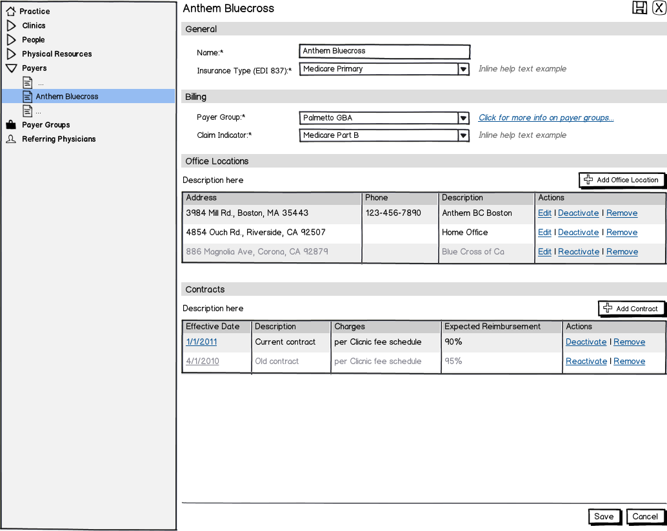Image resolution: width=667 pixels, height=531 pixels.
Task: Click the Name input field
Action: (x=384, y=52)
